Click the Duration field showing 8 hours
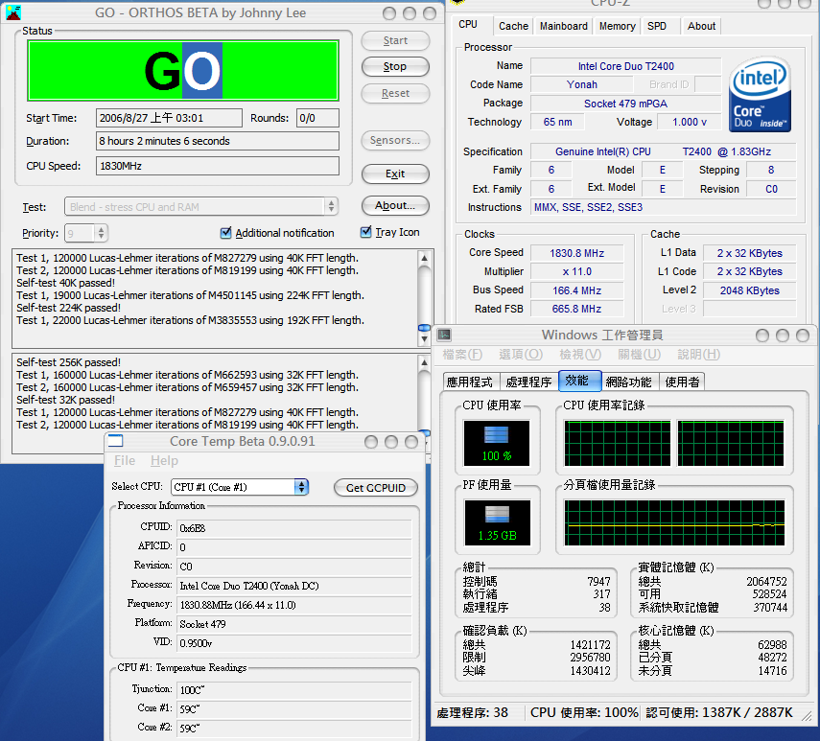 [x=218, y=141]
